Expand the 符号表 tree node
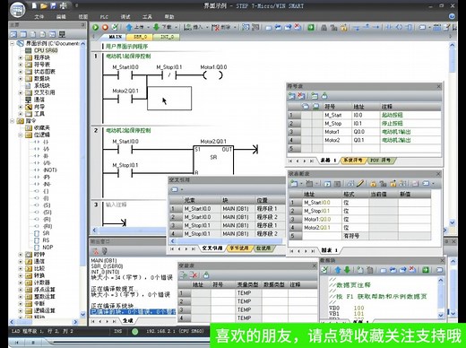This screenshot has height=348, width=466. click(x=21, y=65)
